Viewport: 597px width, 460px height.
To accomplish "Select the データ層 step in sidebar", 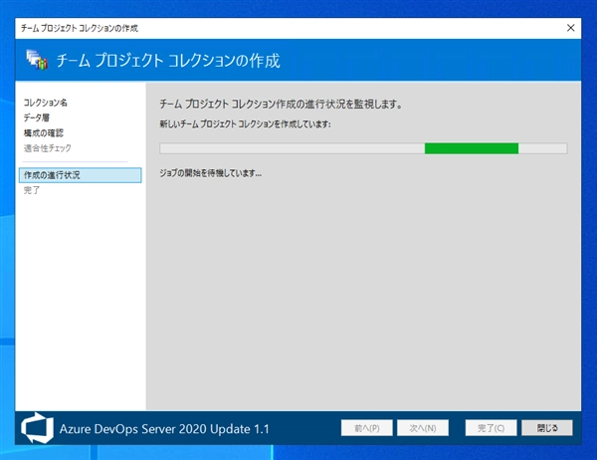I will (37, 117).
